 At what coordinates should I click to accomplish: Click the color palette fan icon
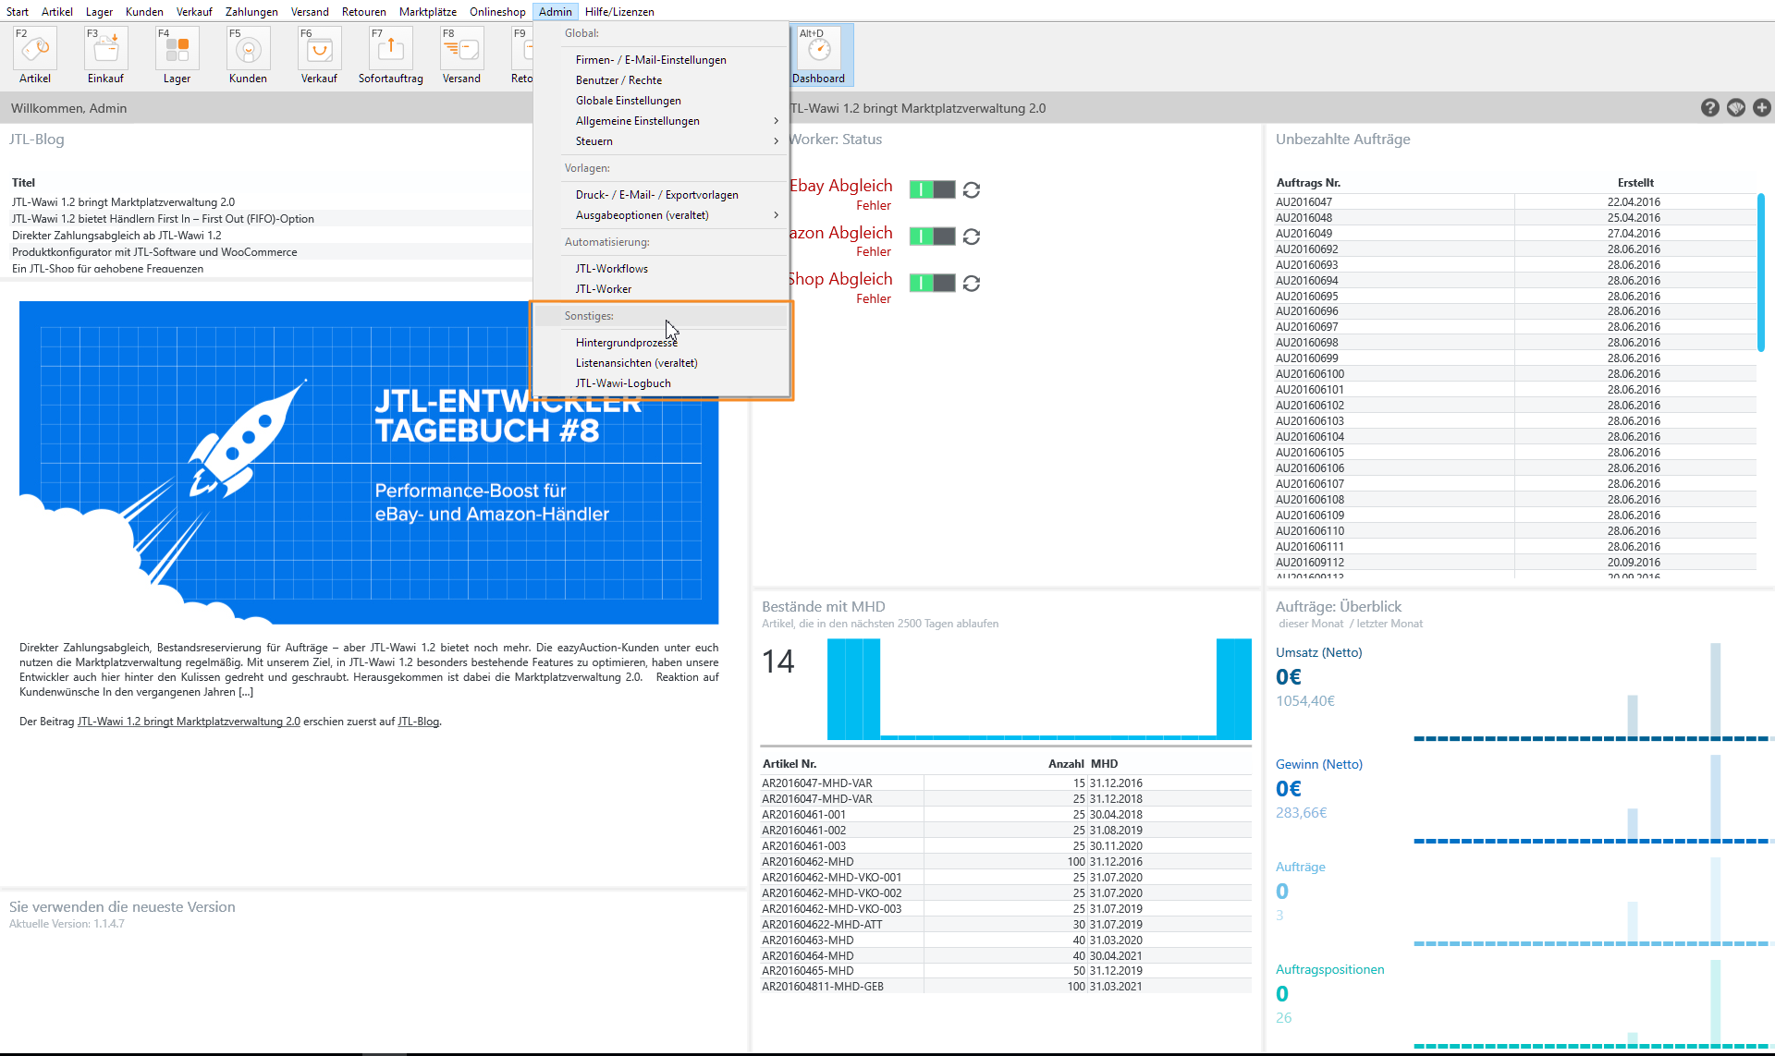tap(1736, 108)
